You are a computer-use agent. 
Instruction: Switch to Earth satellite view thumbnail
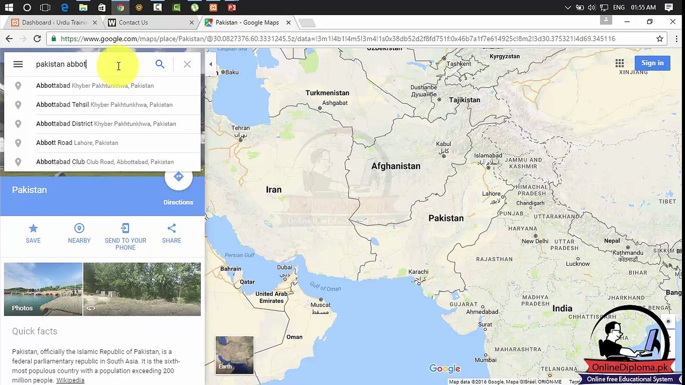click(234, 355)
